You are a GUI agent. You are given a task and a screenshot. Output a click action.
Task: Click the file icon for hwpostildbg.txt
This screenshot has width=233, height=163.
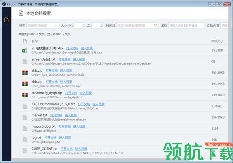(x=25, y=128)
